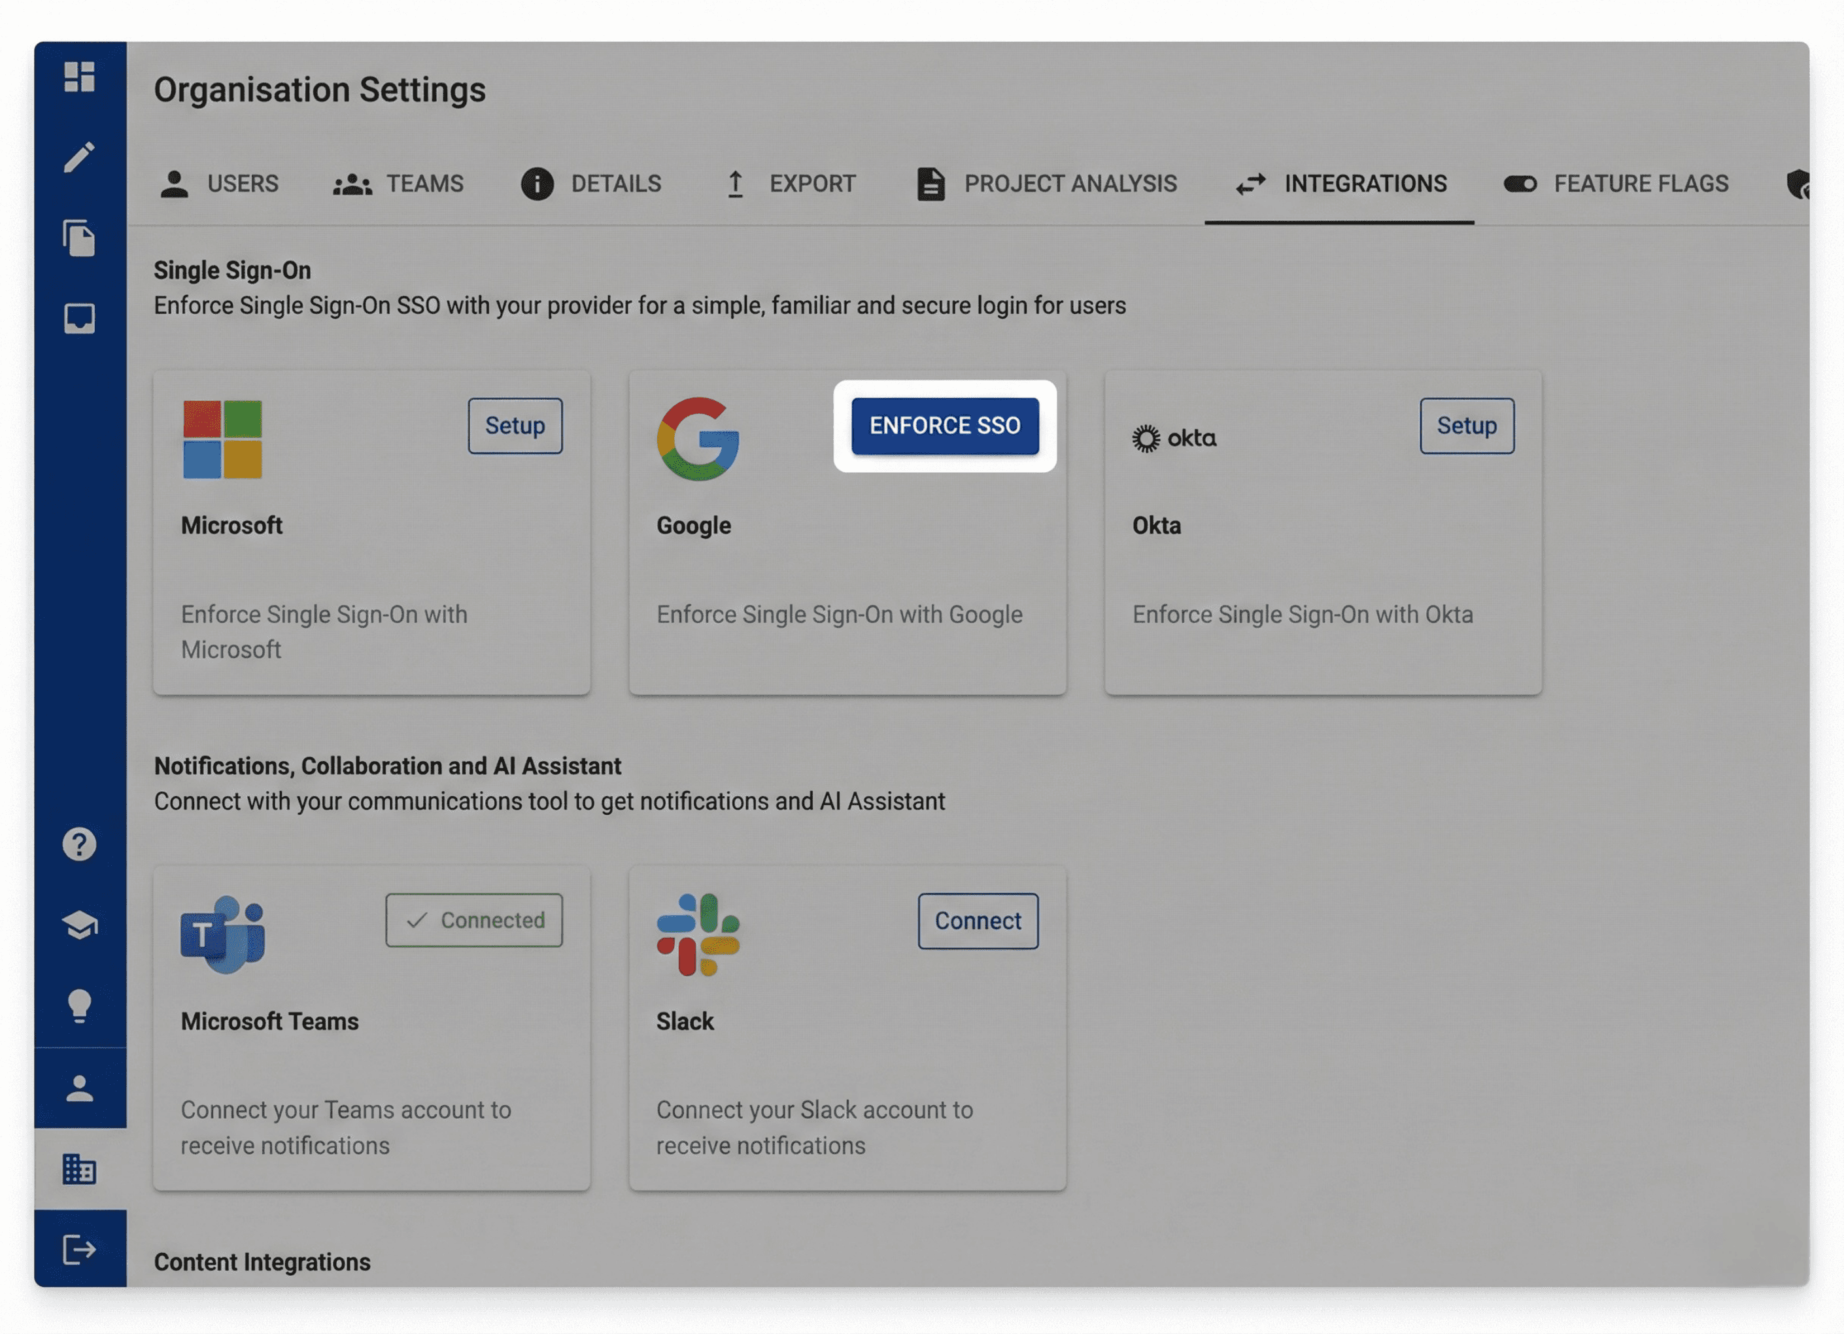Switch to the Users tab
This screenshot has width=1844, height=1334.
(220, 184)
